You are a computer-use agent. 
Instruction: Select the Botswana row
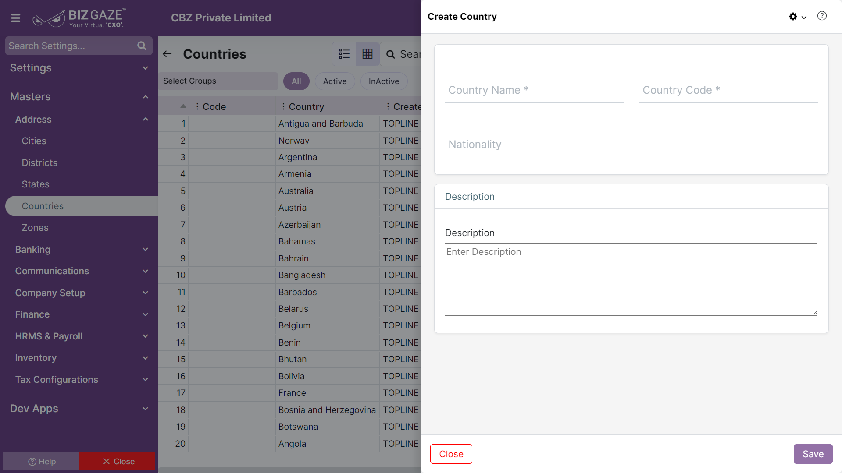289,427
